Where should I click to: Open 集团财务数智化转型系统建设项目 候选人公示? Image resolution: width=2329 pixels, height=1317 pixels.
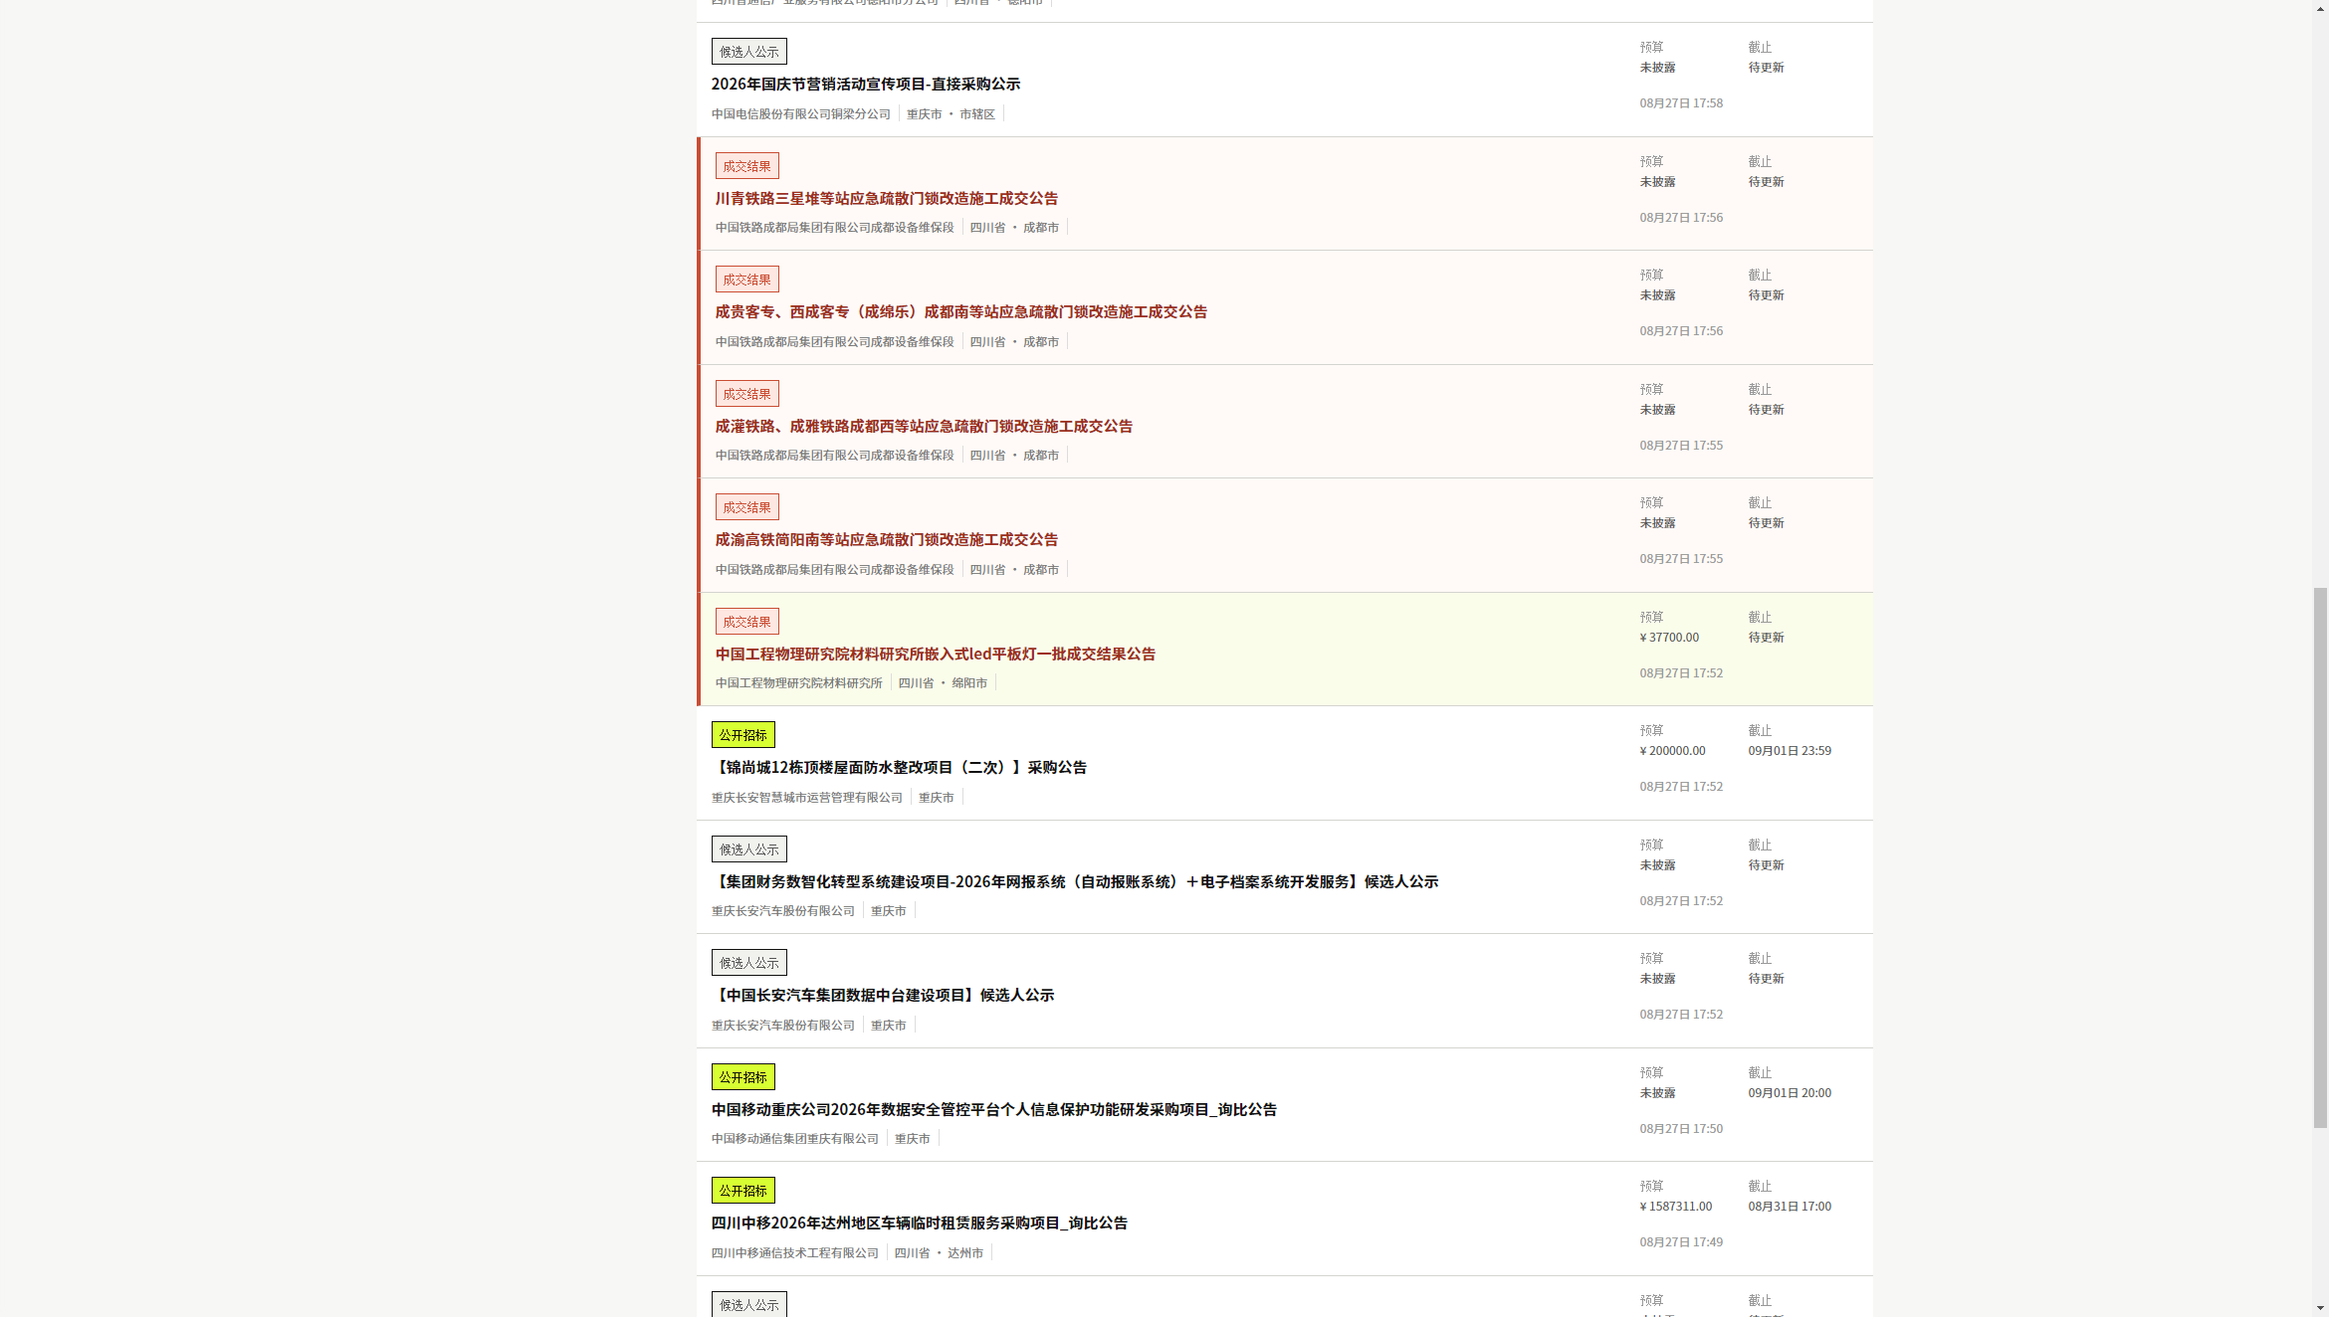click(1074, 881)
